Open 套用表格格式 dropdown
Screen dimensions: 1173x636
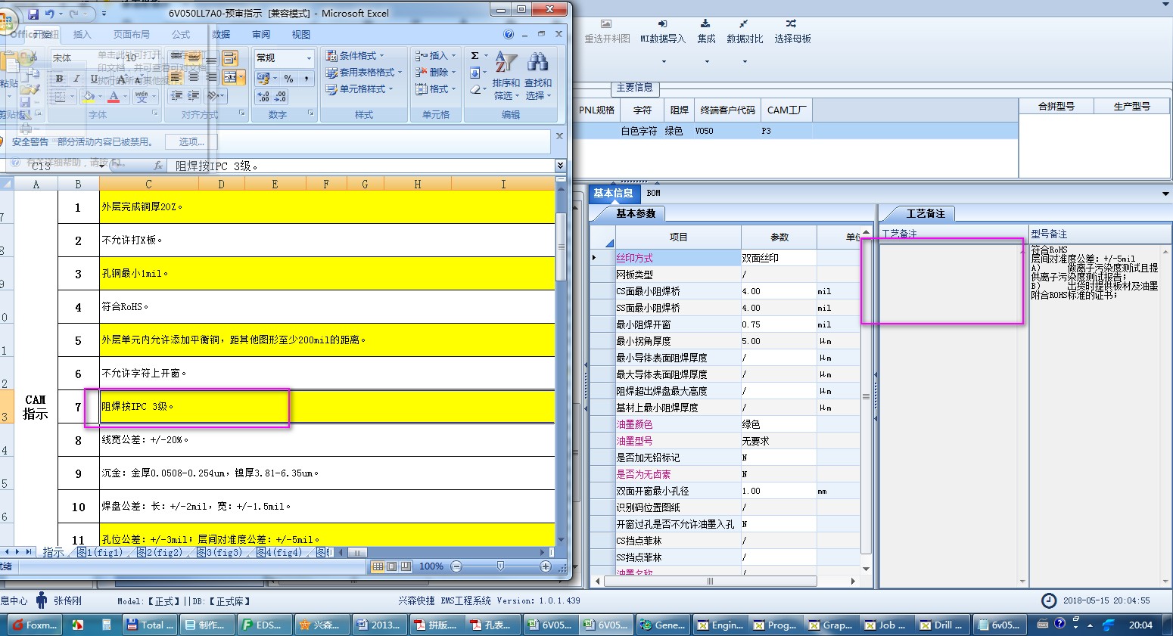[364, 73]
